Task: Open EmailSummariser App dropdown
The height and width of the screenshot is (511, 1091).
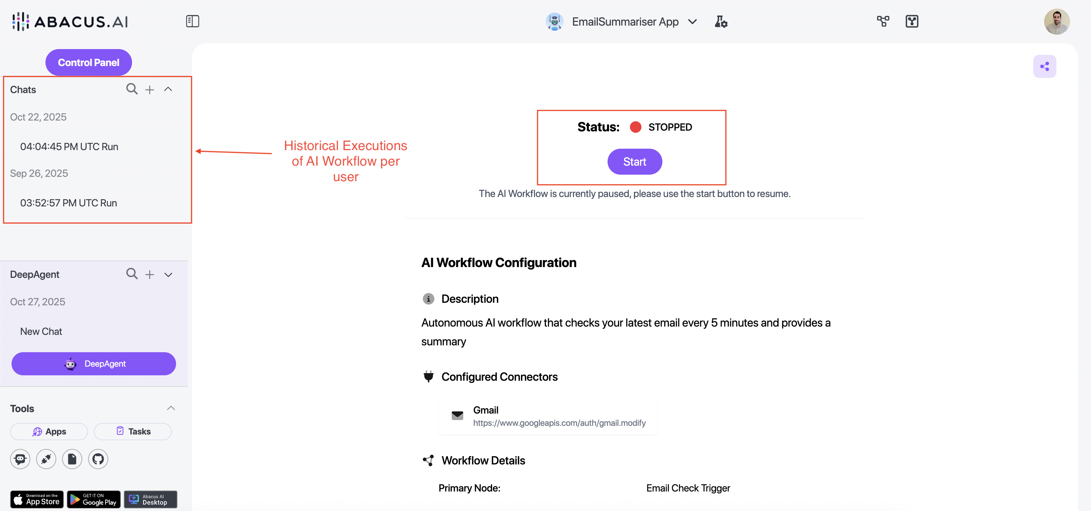Action: (x=692, y=22)
